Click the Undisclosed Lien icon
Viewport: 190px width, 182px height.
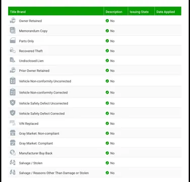pyautogui.click(x=13, y=60)
